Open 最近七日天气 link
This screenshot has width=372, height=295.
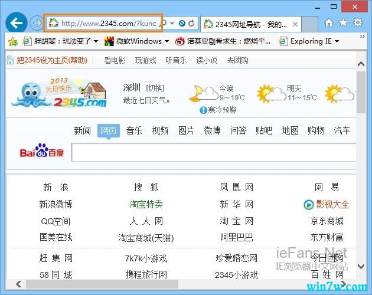[146, 100]
